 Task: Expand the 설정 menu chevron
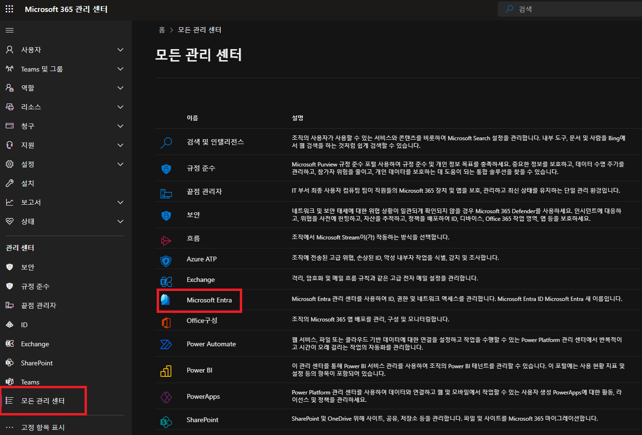(120, 164)
